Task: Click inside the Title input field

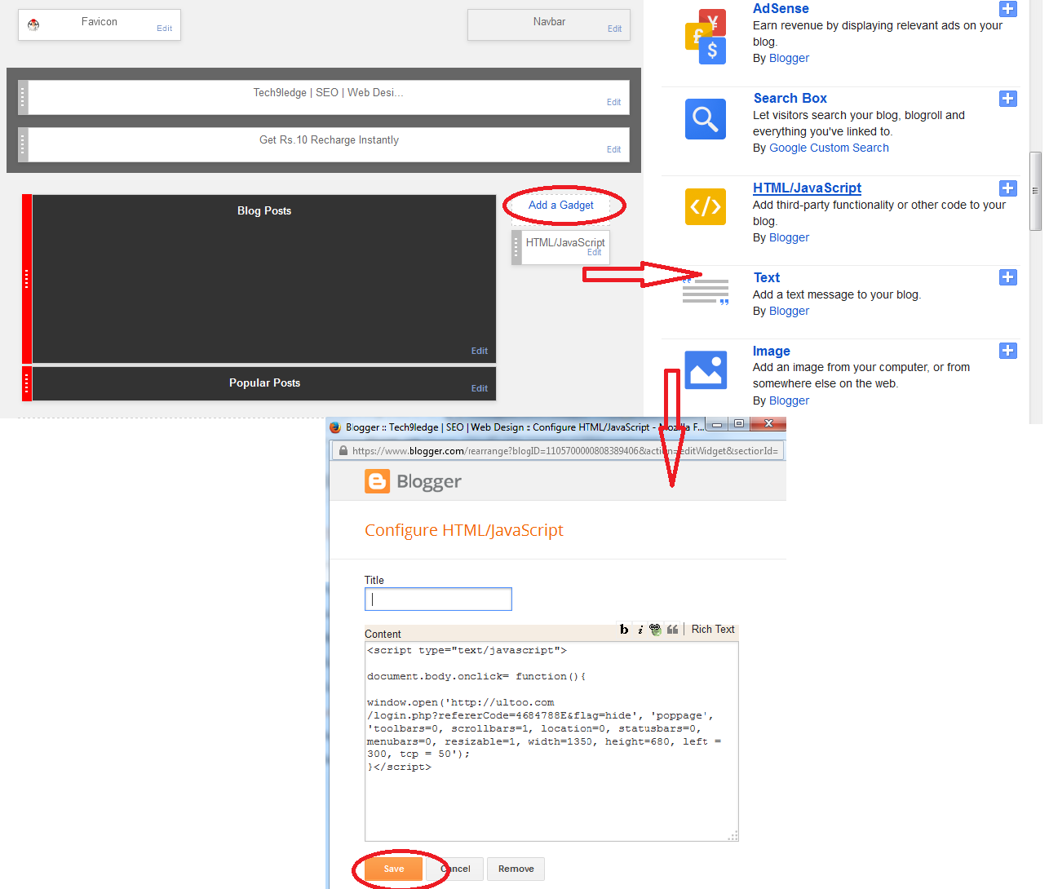Action: click(438, 599)
